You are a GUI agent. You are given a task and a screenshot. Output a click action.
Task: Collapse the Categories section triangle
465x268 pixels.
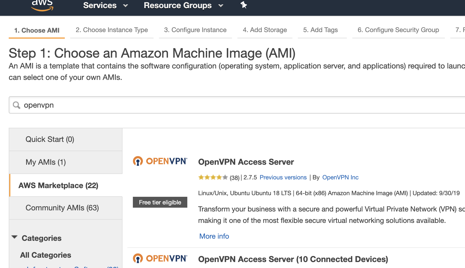15,237
